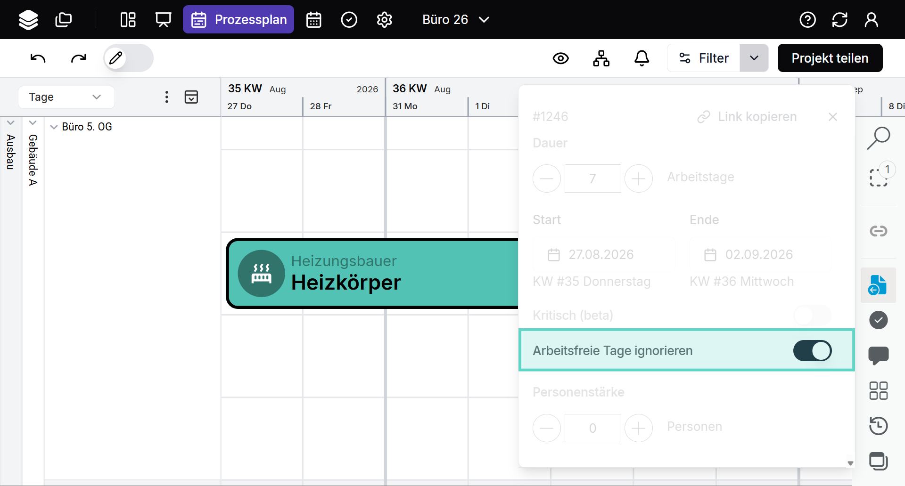
Task: Toggle the Kritisch (beta) switch
Action: click(x=812, y=315)
